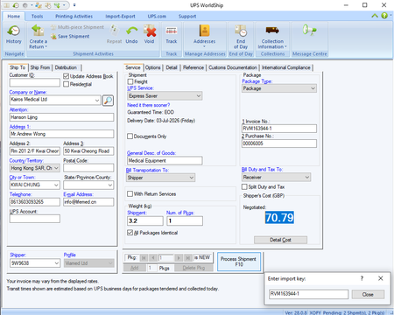Close the import key dialog with X
Screen dimensions: 394x315
tap(381, 278)
